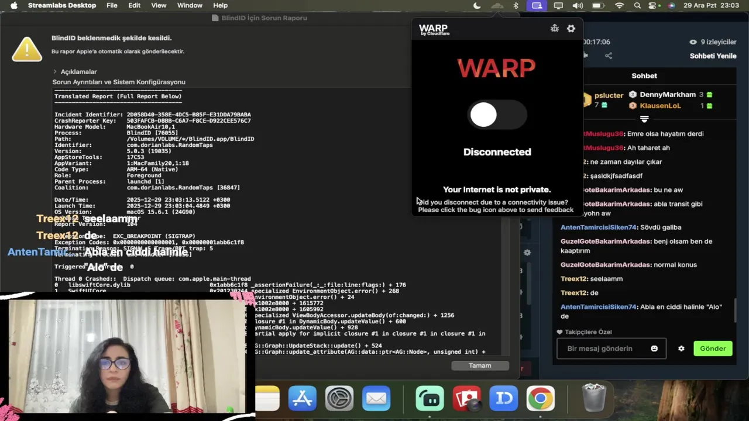Open chat settings gear next to Gönder
The image size is (749, 421).
tap(681, 348)
